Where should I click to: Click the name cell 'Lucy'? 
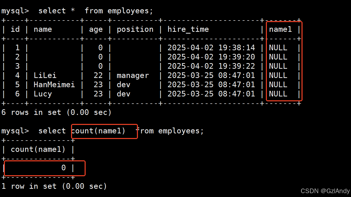pyautogui.click(x=43, y=94)
